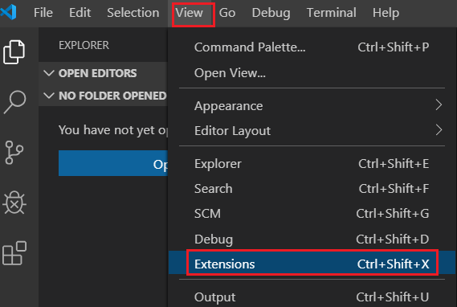Select Output in the View menu
The image size is (457, 307).
(x=312, y=297)
